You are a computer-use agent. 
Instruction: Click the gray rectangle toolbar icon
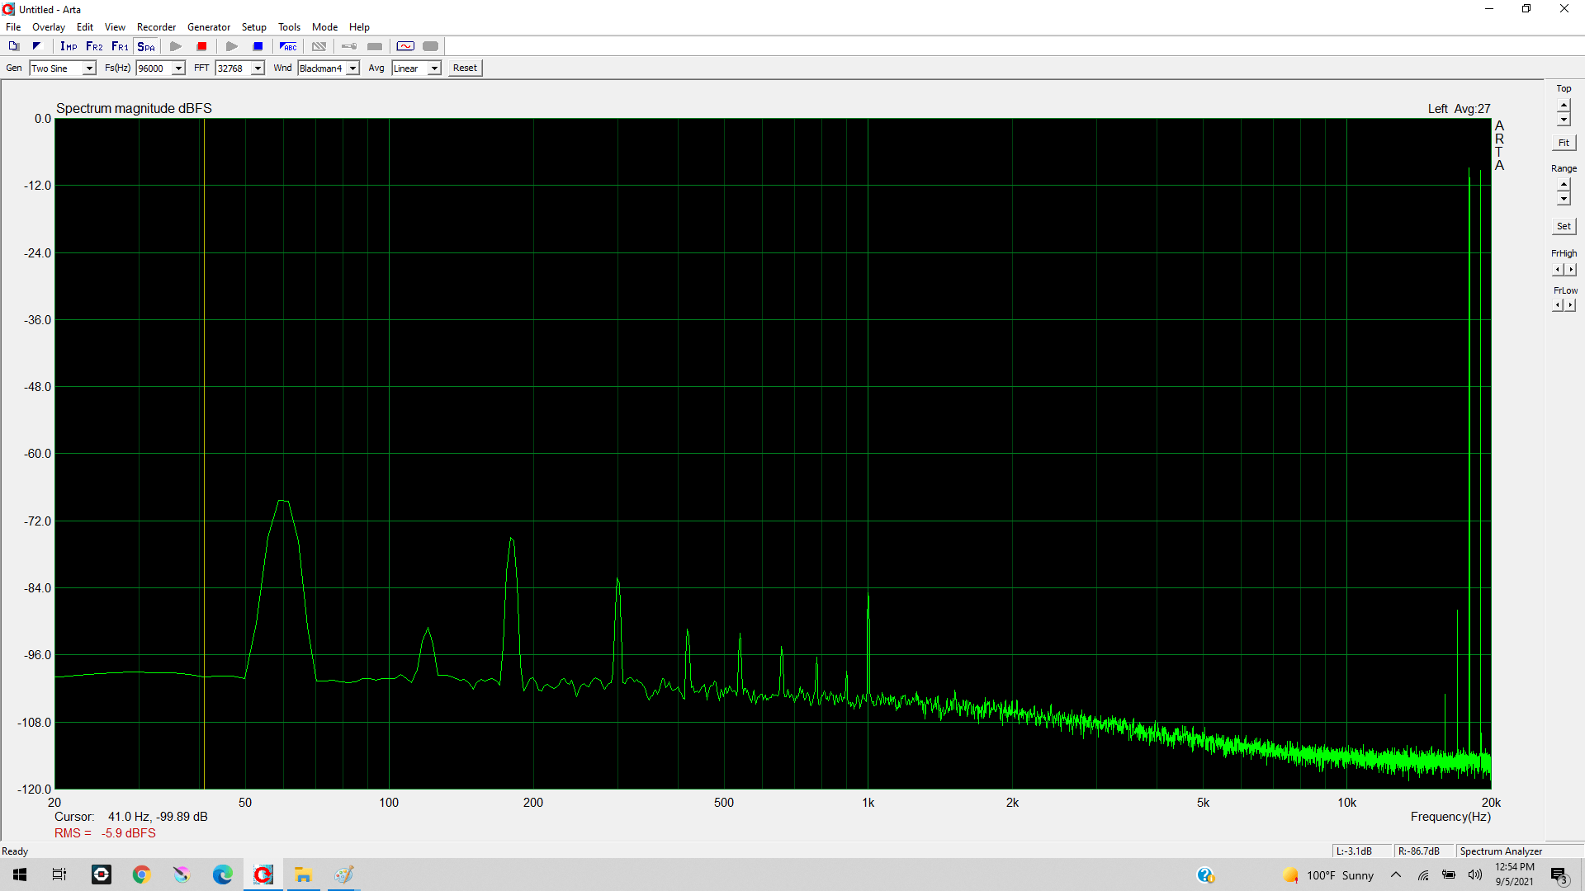pyautogui.click(x=375, y=46)
